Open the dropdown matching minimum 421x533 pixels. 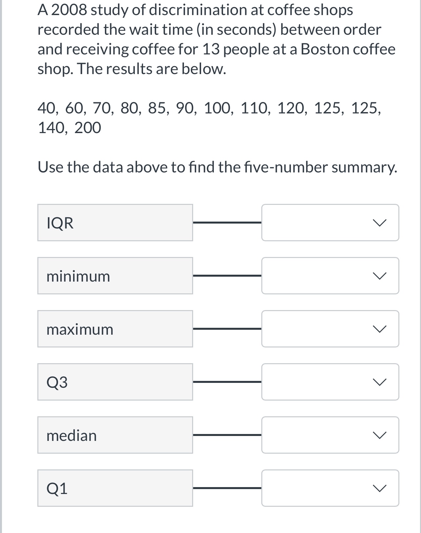click(330, 276)
